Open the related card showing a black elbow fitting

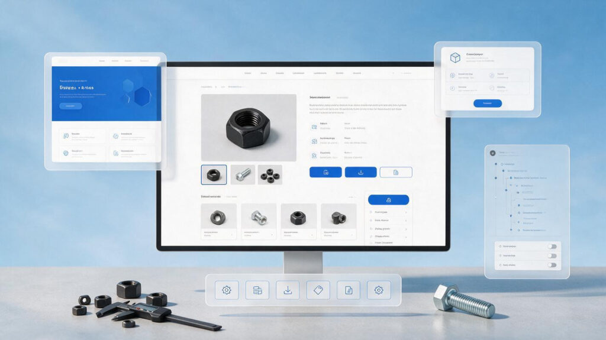[x=339, y=221]
